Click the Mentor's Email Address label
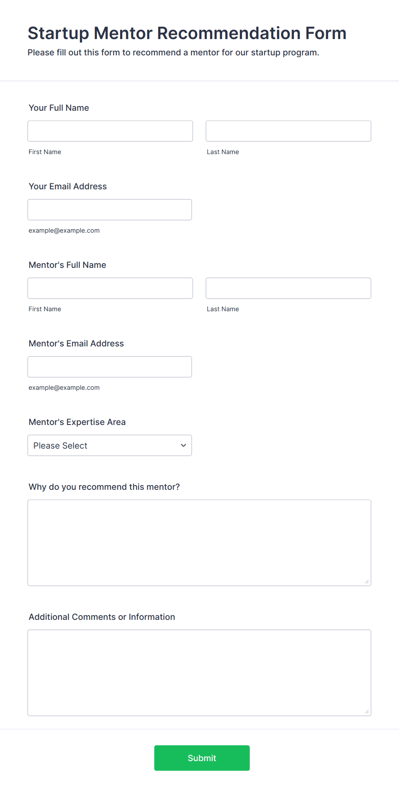 pyautogui.click(x=76, y=343)
